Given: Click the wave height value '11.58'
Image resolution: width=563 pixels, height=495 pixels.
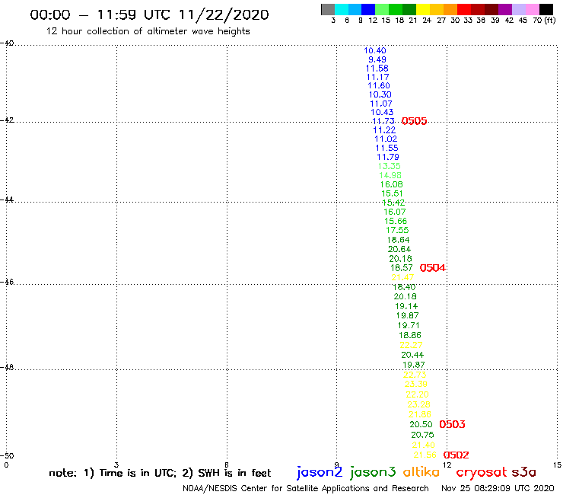Looking at the screenshot, I should point(377,69).
